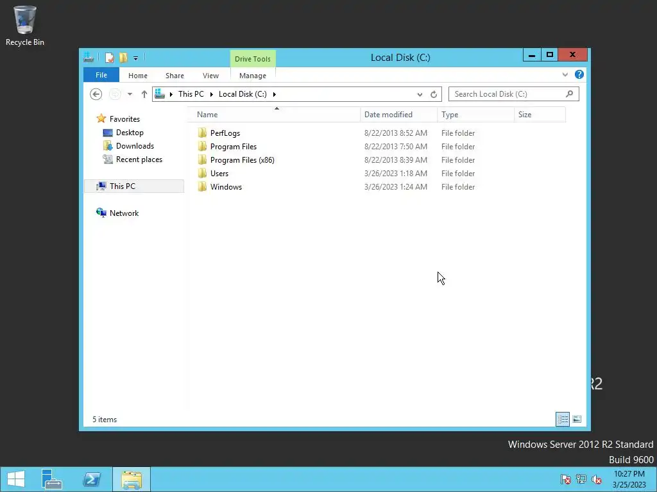Image resolution: width=657 pixels, height=492 pixels.
Task: Switch to Large icons view button
Action: click(x=577, y=419)
